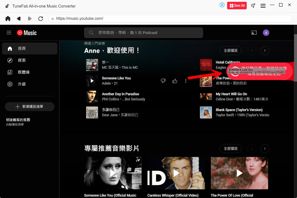Click the YouTube Music logo

click(27, 33)
